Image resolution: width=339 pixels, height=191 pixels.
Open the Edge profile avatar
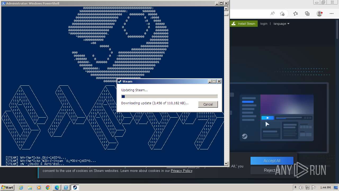(x=320, y=14)
